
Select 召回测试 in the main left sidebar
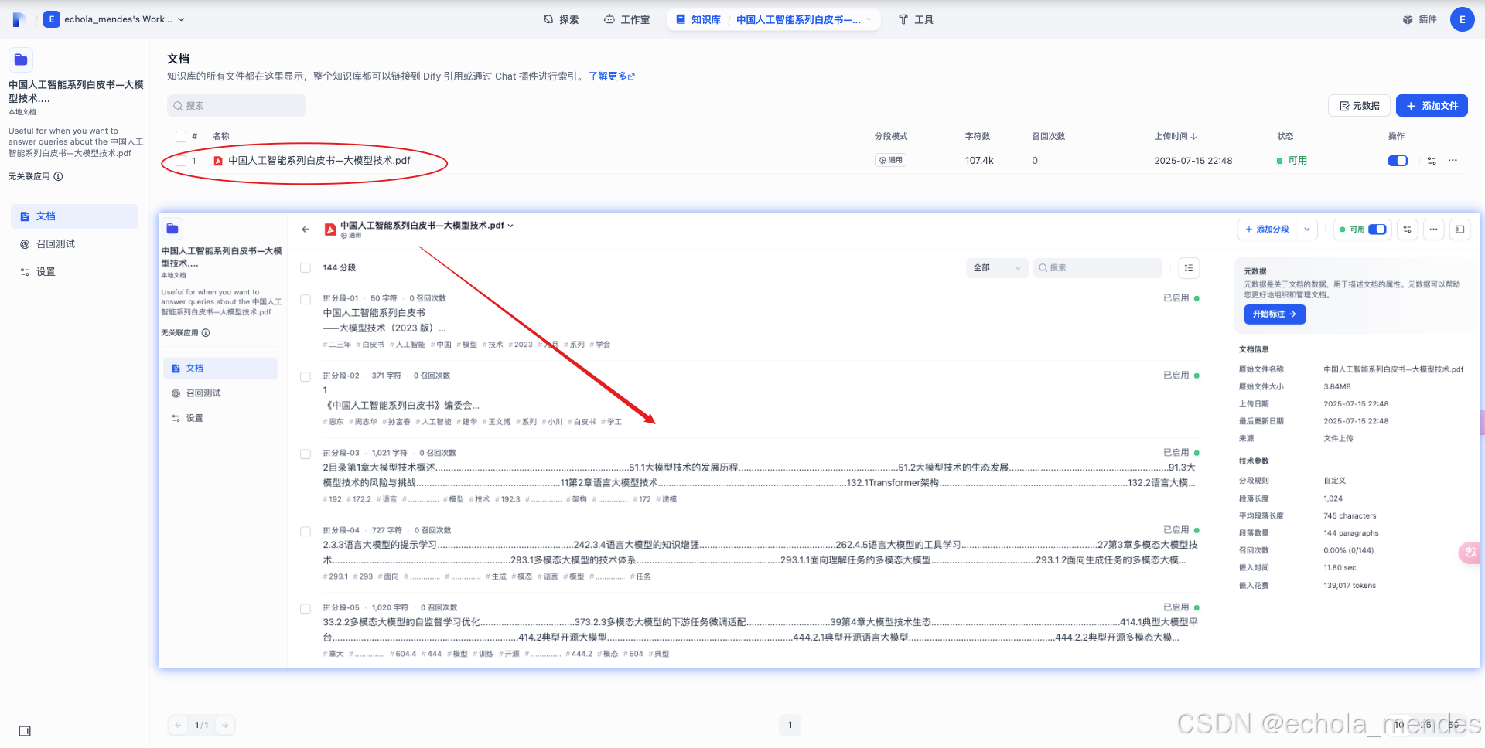(74, 244)
